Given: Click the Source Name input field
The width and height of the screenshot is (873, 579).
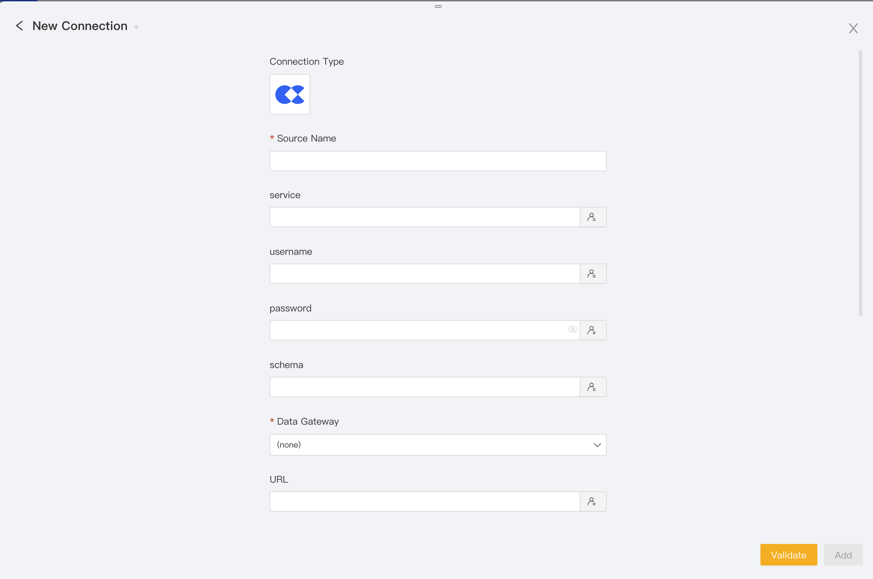Looking at the screenshot, I should (x=438, y=161).
